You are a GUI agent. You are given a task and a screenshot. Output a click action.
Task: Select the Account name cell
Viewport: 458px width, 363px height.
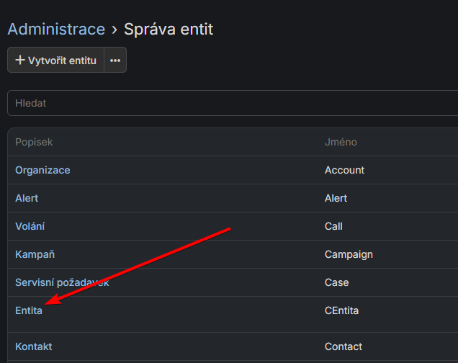pyautogui.click(x=345, y=170)
